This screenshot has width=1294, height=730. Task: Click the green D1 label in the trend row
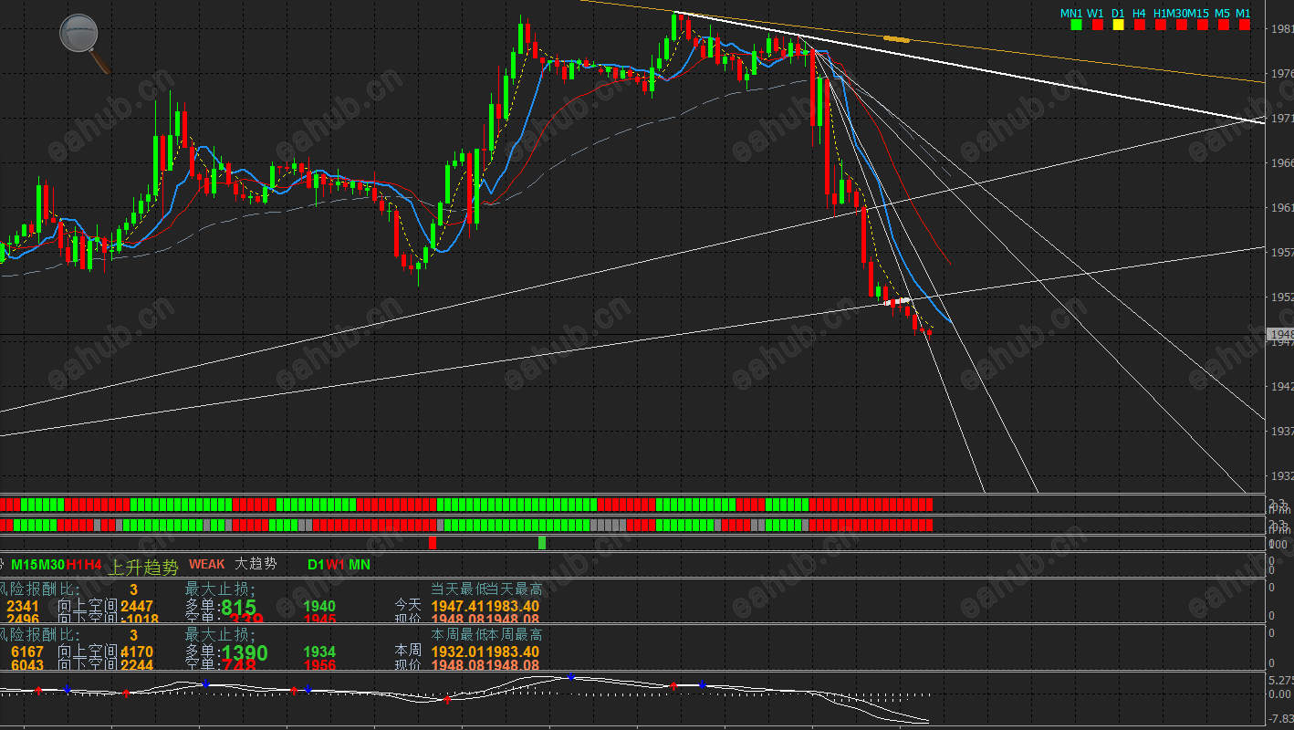coord(316,565)
